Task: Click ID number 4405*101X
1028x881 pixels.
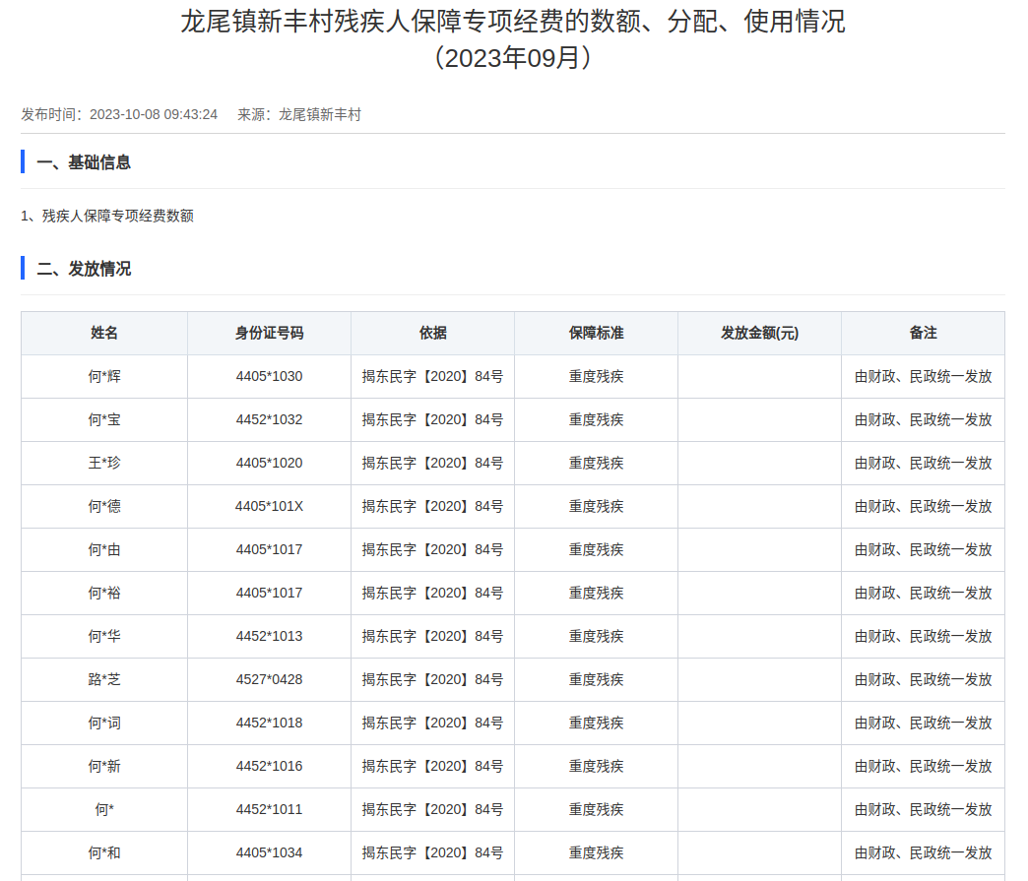Action: pos(270,507)
